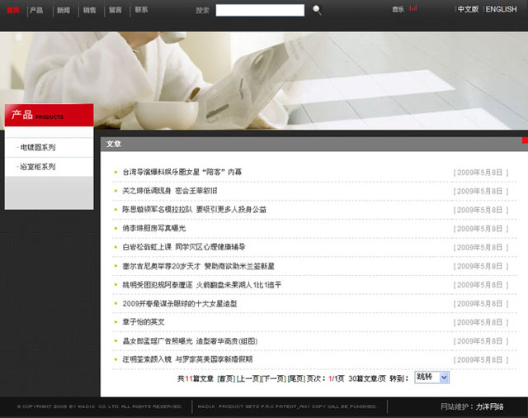Click the magnifier search icon

318,10
